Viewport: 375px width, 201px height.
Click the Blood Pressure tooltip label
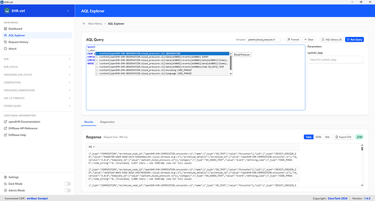(241, 54)
